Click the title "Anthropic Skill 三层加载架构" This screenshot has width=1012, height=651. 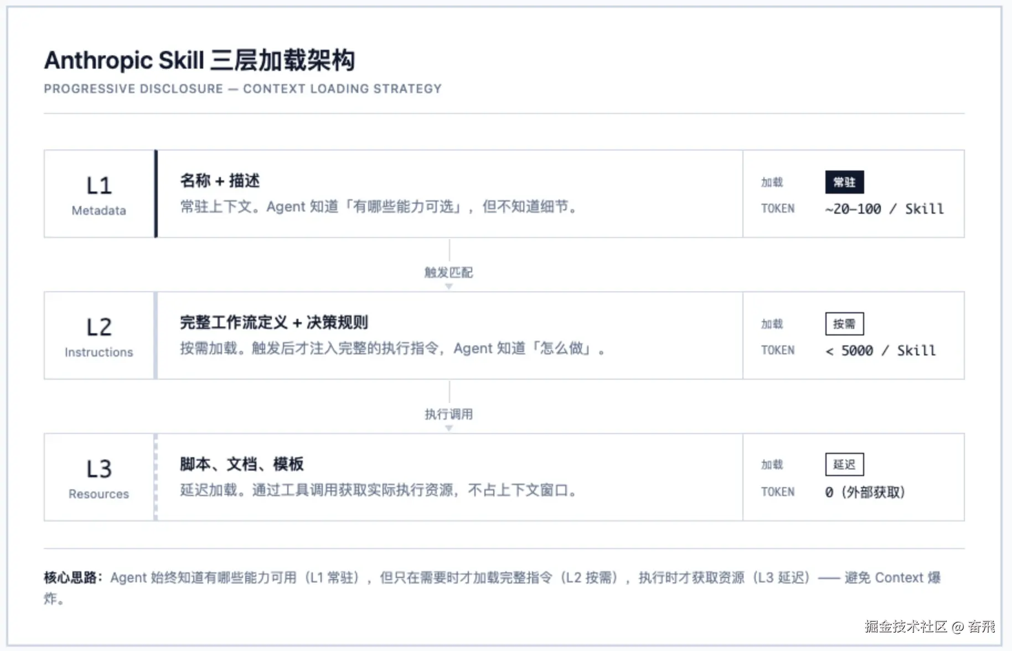click(199, 60)
